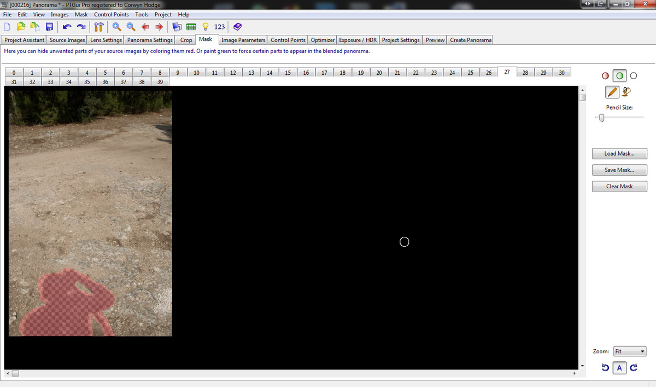Click the Pencil Size slider handle
The image size is (656, 387).
[601, 118]
